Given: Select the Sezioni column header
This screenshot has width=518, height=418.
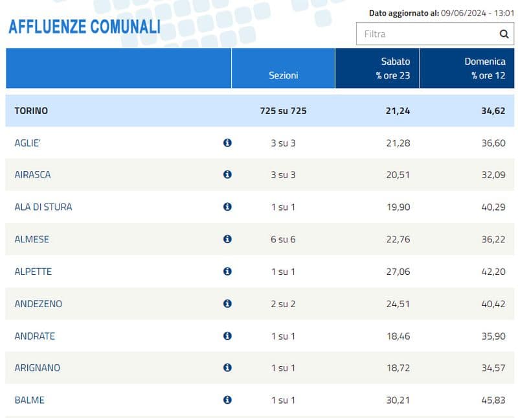Looking at the screenshot, I should [x=283, y=75].
